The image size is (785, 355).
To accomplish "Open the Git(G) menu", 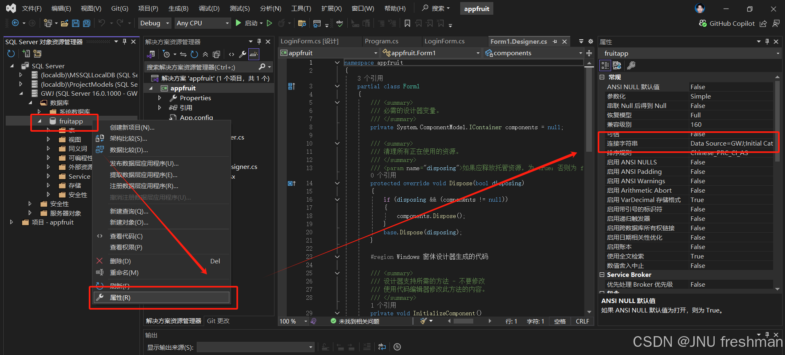I will click(119, 8).
